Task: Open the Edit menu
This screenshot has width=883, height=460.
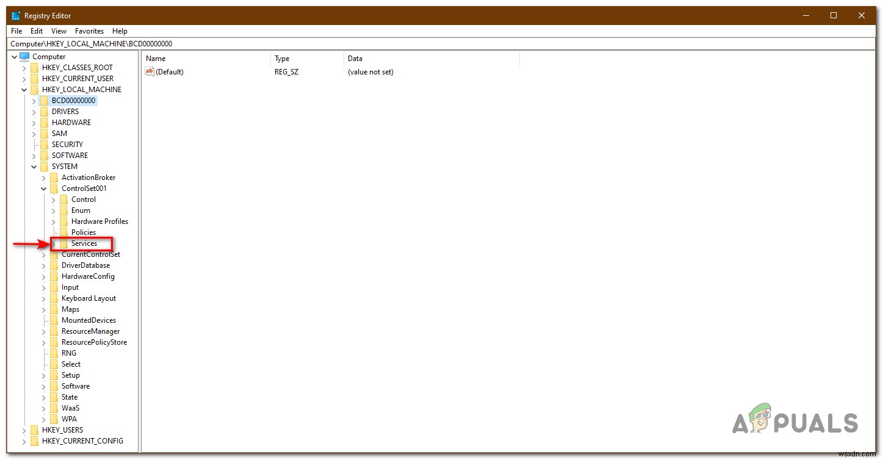Action: [36, 31]
